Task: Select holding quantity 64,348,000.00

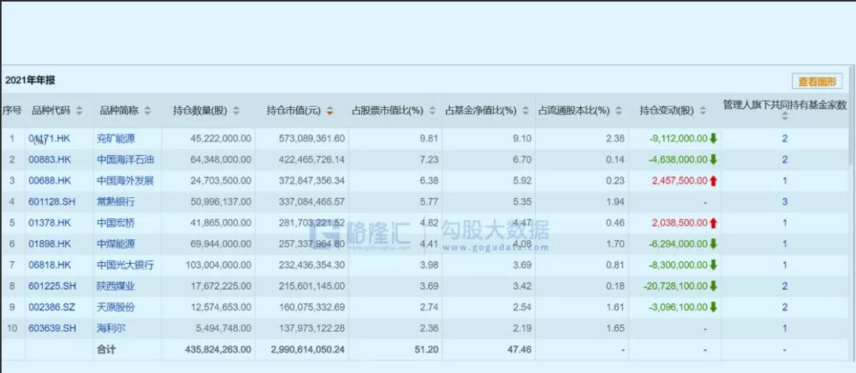Action: [221, 159]
